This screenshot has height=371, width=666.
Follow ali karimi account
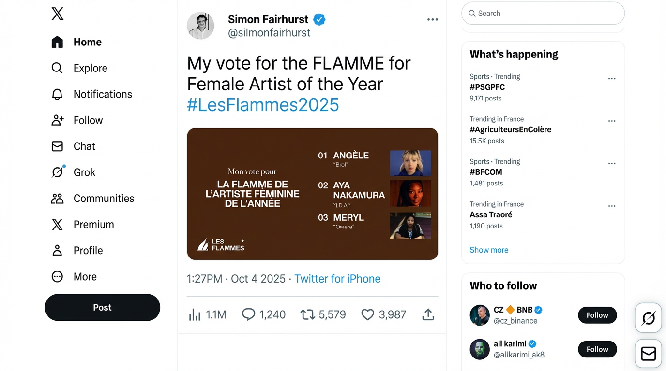pos(597,349)
